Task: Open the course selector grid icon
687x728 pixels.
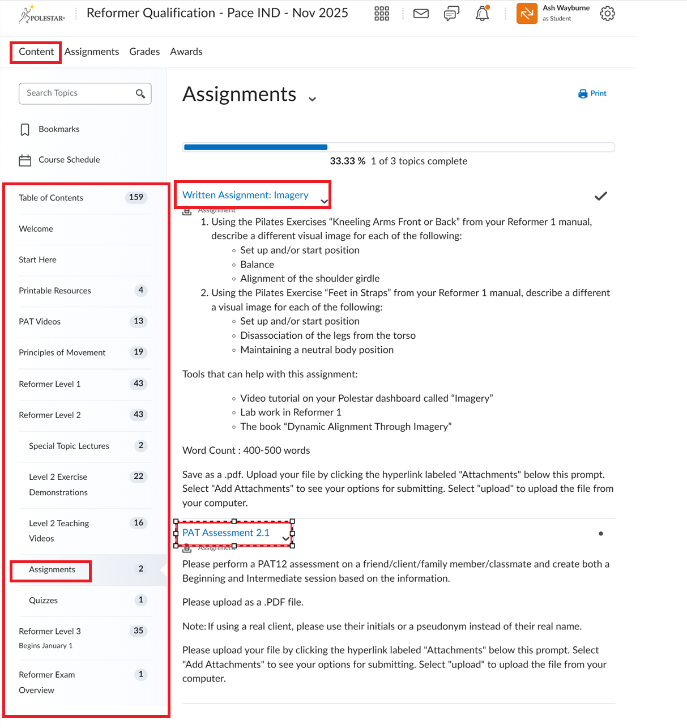Action: coord(382,14)
